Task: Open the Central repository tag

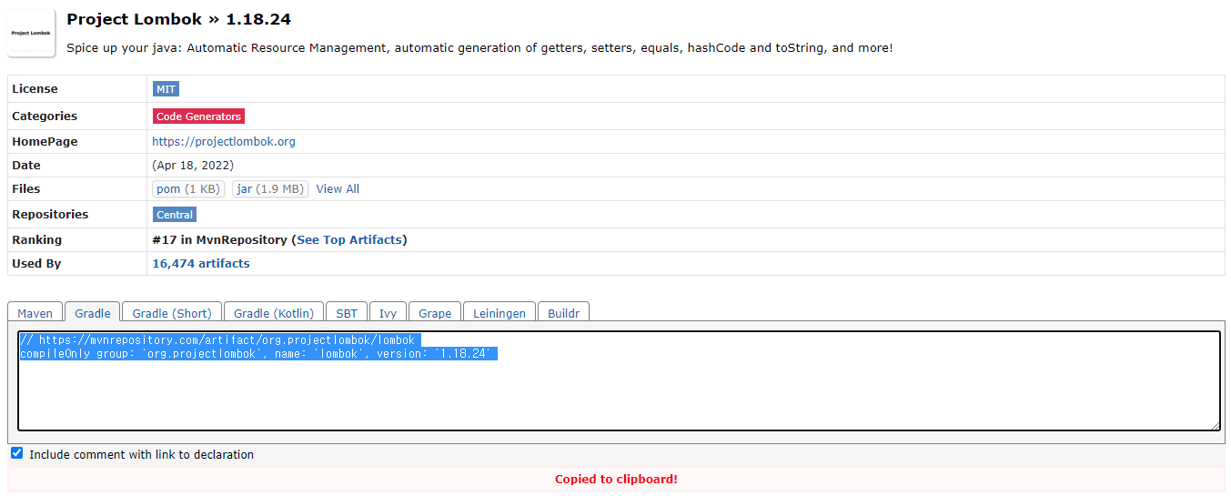Action: tap(175, 215)
